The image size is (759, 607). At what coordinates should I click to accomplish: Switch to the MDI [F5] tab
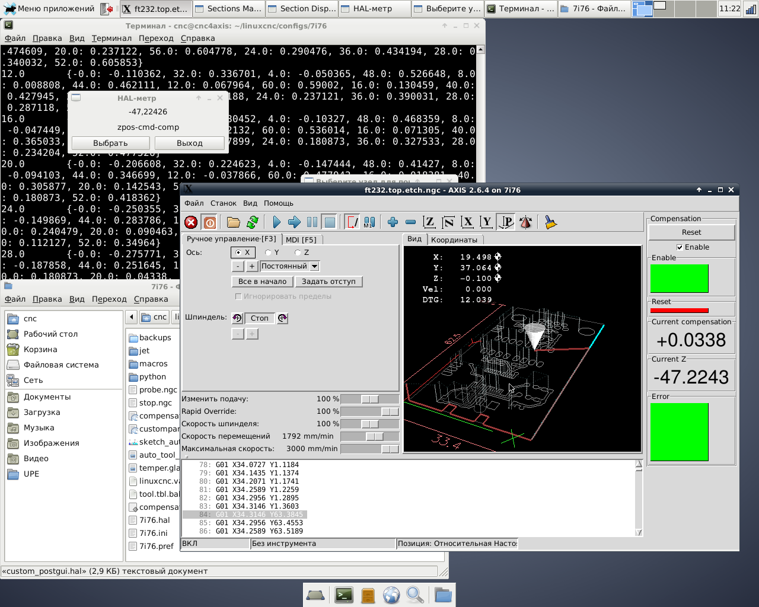(301, 239)
